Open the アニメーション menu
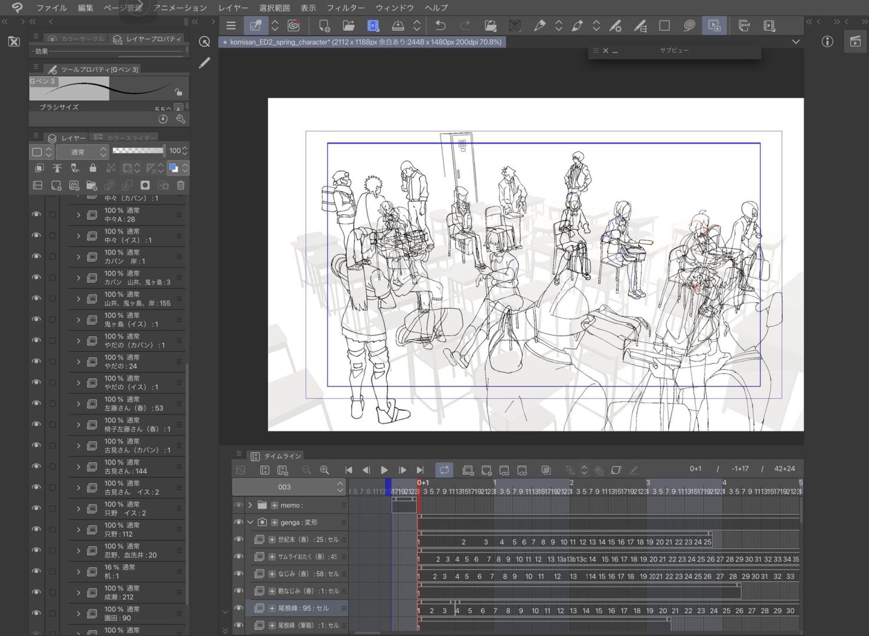869x636 pixels. pos(180,8)
